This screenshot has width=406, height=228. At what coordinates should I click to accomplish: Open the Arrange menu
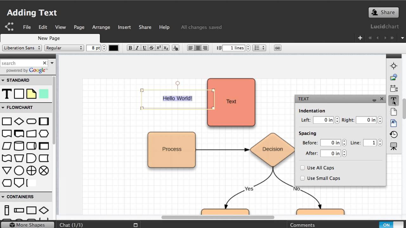[x=101, y=27]
